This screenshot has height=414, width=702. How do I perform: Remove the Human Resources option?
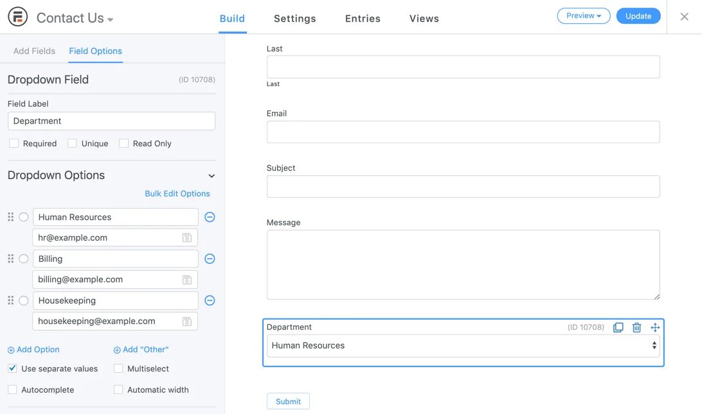210,217
